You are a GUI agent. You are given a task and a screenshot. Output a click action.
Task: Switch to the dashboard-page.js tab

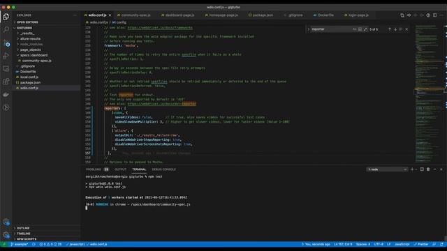(x=179, y=15)
